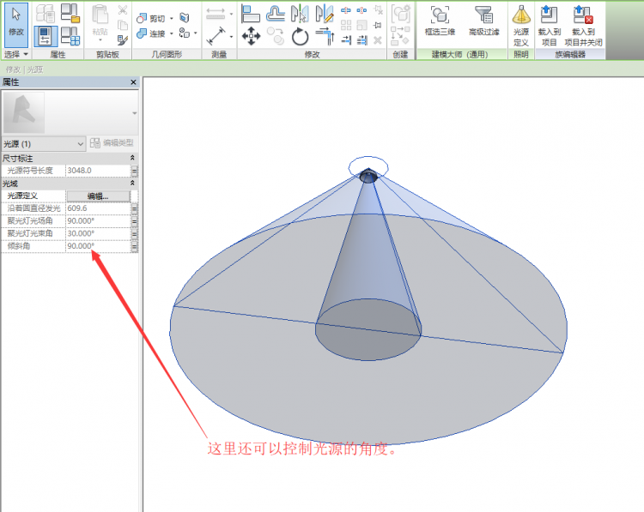Open the Aligned Dimension dropdown arrow
Viewport: 644px width, 512px height.
point(231,37)
